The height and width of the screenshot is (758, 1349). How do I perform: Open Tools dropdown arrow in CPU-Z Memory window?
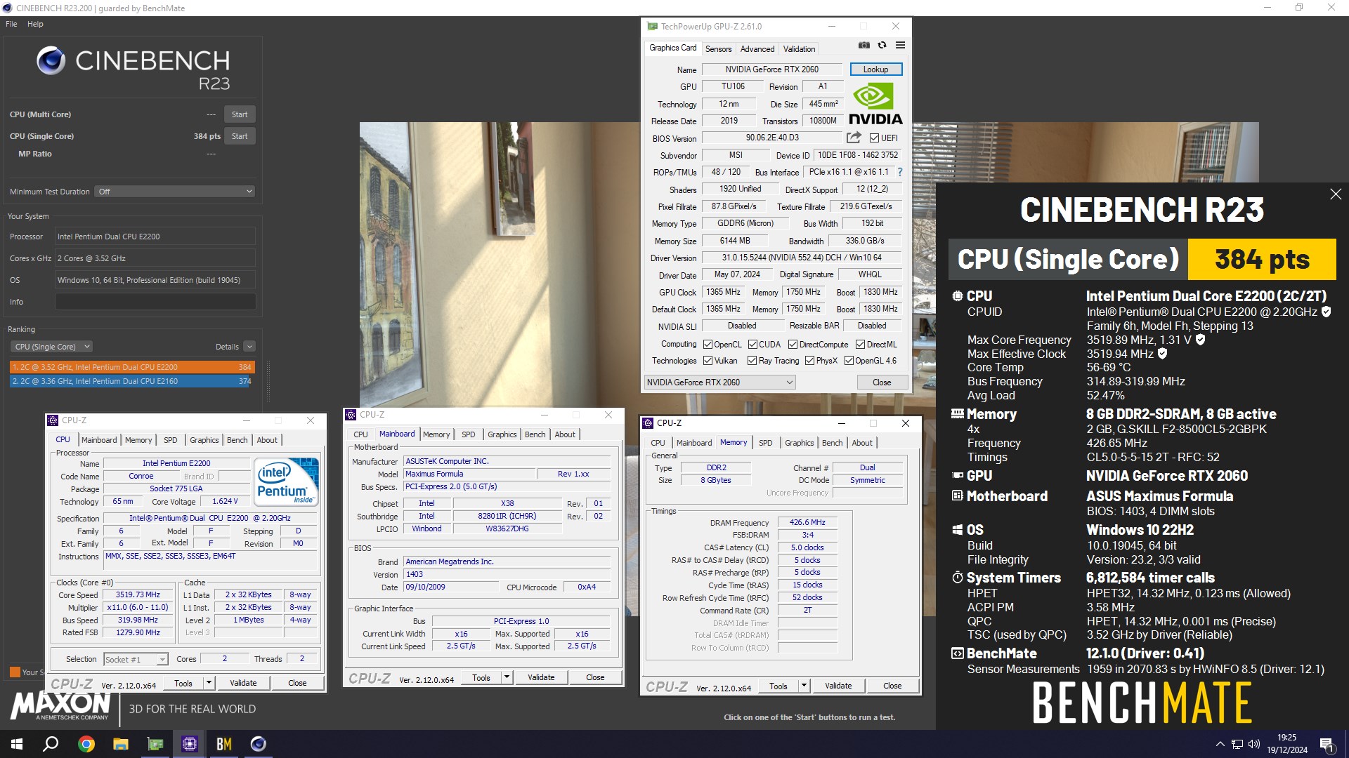click(x=804, y=686)
